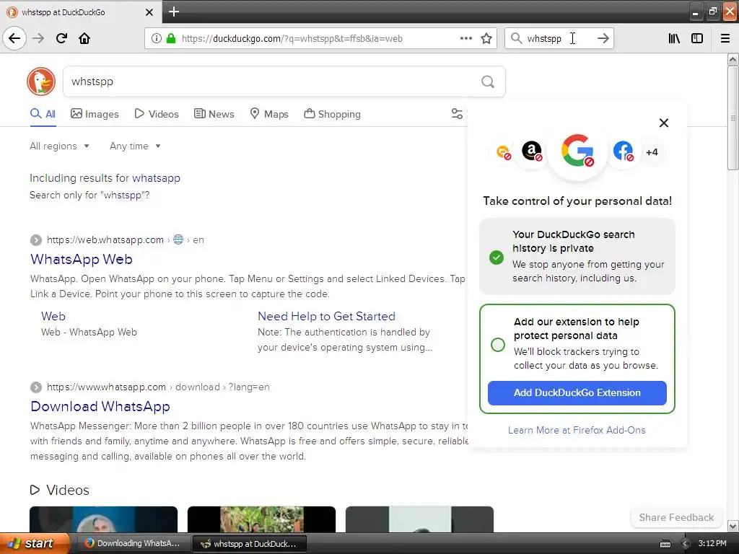Click Add DuckDuckGo Extension button
The height and width of the screenshot is (554, 739).
pyautogui.click(x=577, y=393)
